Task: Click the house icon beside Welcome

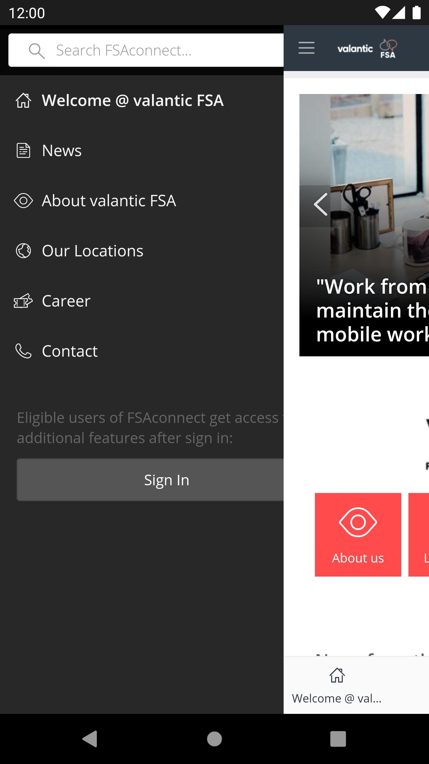Action: pyautogui.click(x=23, y=100)
